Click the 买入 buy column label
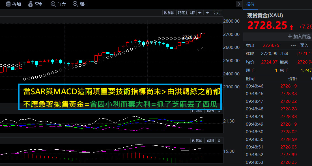Screen dimensions: 312x166 [304, 45]
